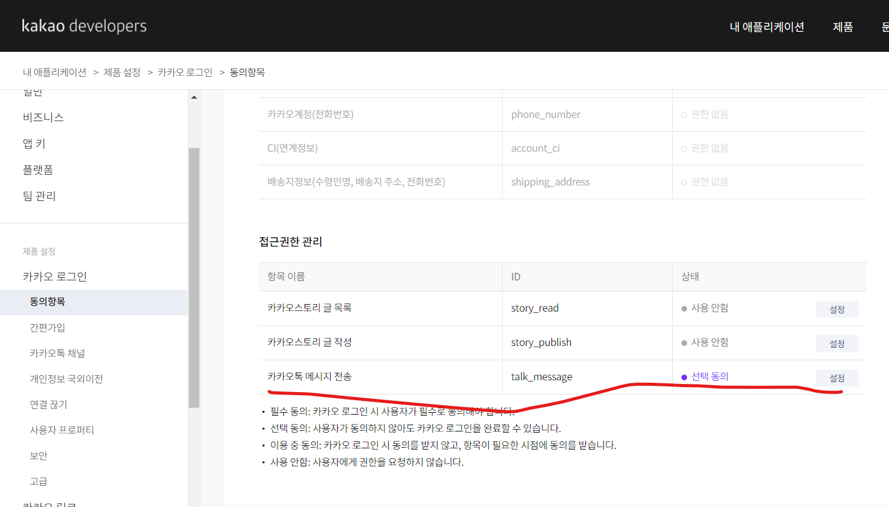The image size is (889, 507).
Task: Open 카카오톡 채널 sidebar item
Action: [58, 353]
